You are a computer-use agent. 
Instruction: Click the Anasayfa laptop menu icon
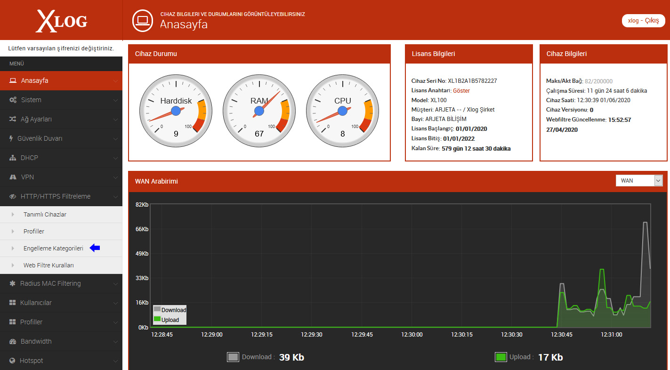[13, 80]
